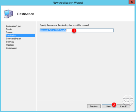Viewport: 136px width, 112px height.
Task: Select the Command Details step
Action: [x=14, y=39]
